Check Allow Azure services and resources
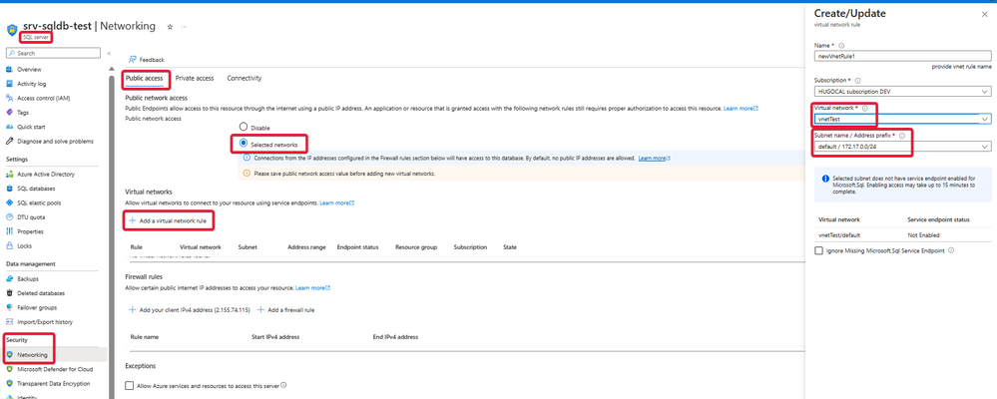 click(130, 386)
